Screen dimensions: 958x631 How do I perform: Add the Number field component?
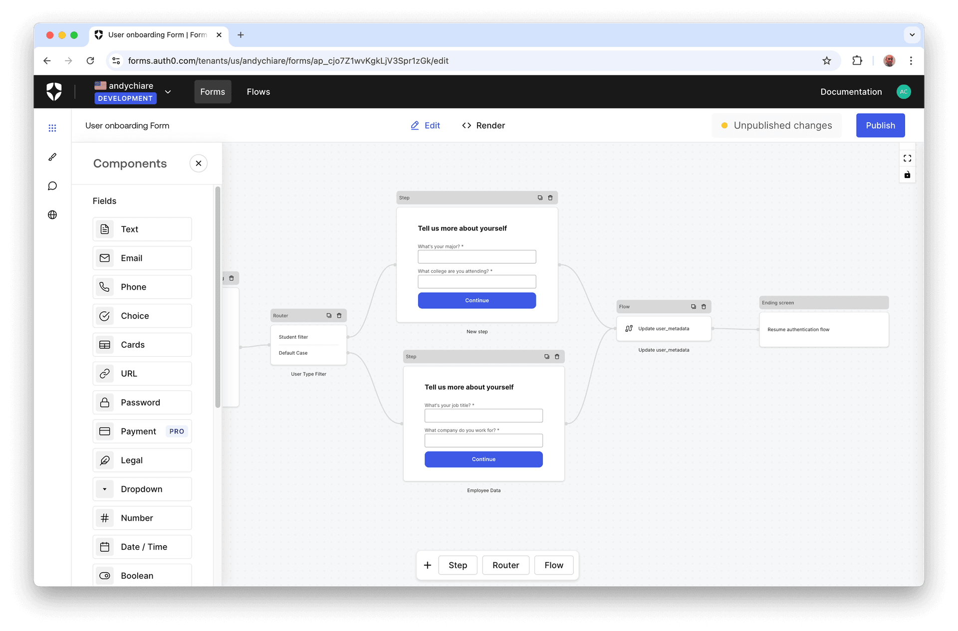coord(142,519)
